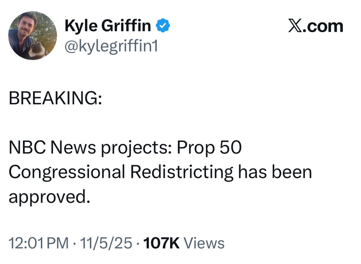Click the 107K view count
This screenshot has width=361, height=264.
click(x=161, y=243)
